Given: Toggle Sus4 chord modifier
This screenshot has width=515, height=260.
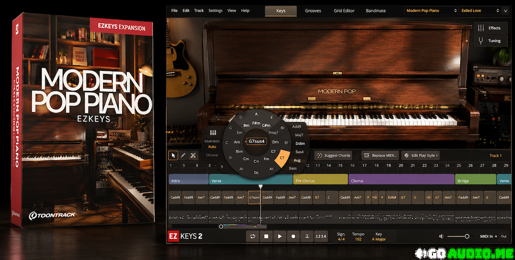Looking at the screenshot, I should 300,152.
